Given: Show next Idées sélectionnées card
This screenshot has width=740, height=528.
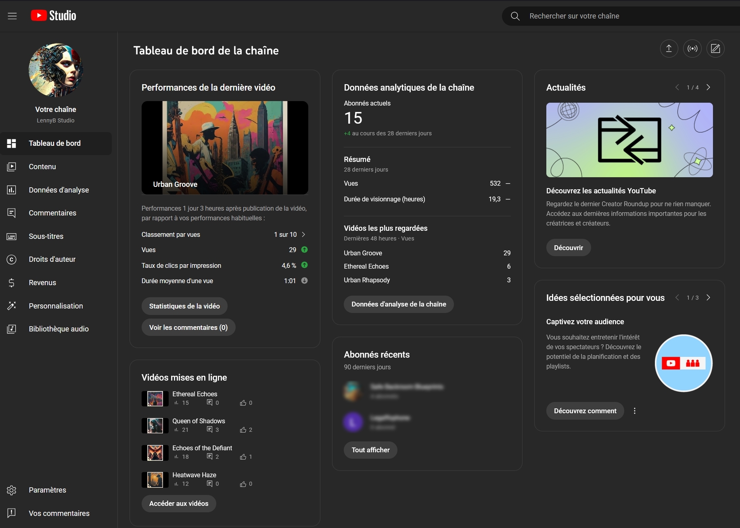Looking at the screenshot, I should tap(708, 298).
